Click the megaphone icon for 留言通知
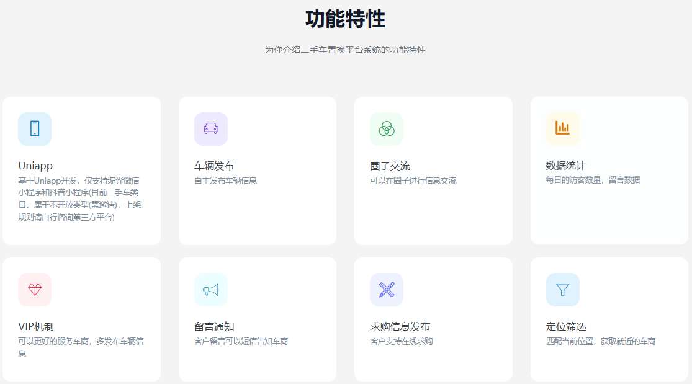The width and height of the screenshot is (692, 384). (x=211, y=290)
